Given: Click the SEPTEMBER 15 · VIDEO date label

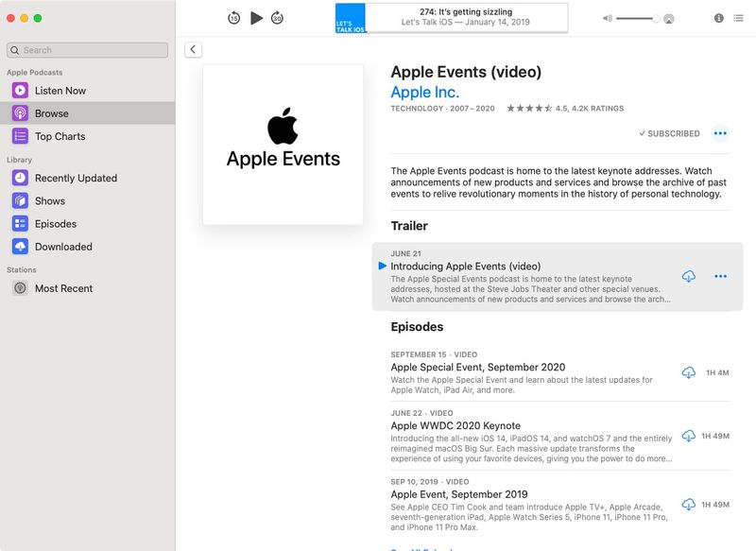Looking at the screenshot, I should [434, 354].
